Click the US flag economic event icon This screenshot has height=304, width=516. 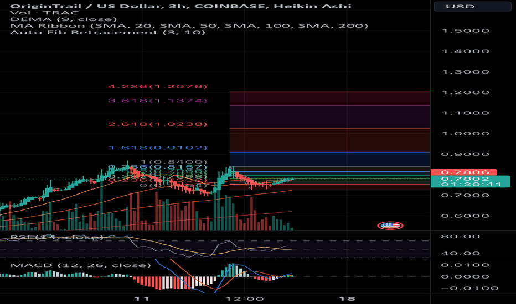[x=390, y=226]
